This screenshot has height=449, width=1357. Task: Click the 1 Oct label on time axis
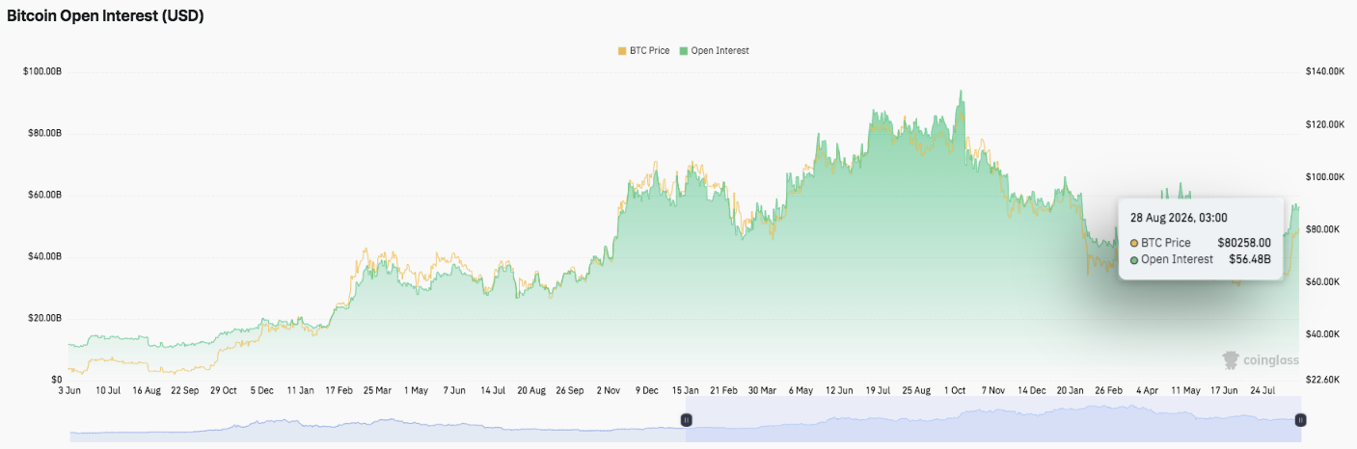pos(955,390)
